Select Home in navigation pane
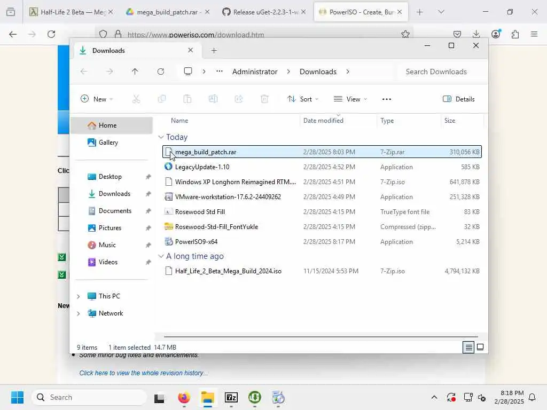 point(112,125)
